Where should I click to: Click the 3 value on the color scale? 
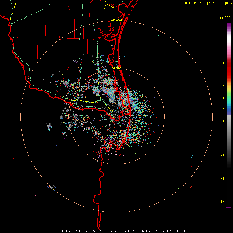pyautogui.click(x=223, y=75)
